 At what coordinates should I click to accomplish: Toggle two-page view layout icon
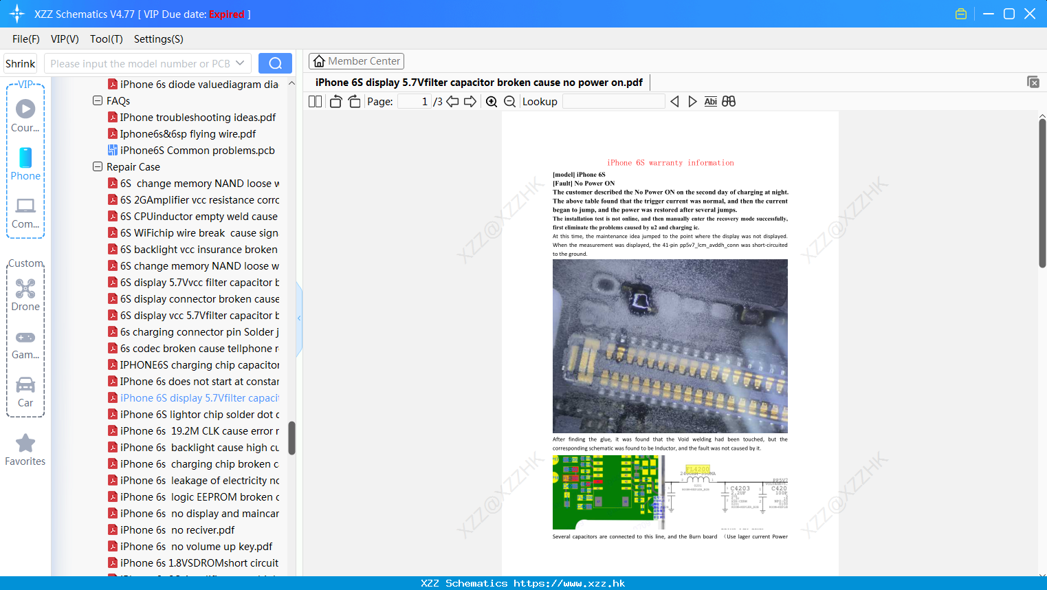(x=315, y=102)
